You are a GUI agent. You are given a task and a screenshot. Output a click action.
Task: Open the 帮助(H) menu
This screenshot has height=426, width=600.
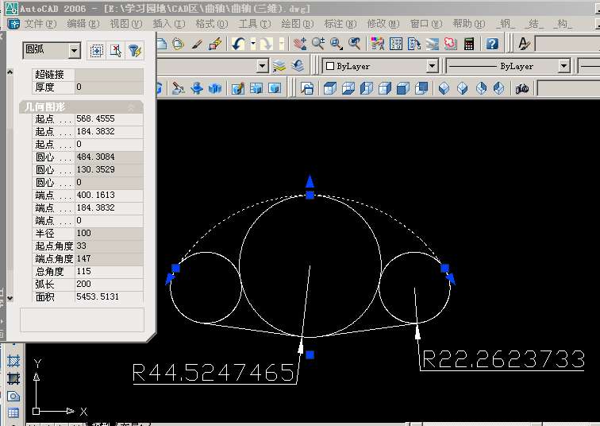469,24
